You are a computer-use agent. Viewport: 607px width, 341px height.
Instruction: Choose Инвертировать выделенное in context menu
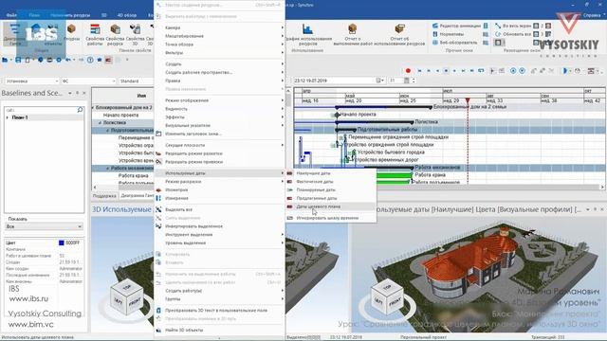(193, 226)
